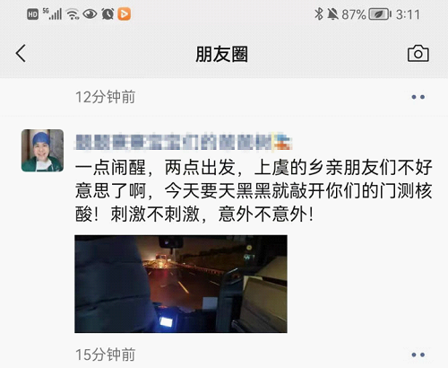This screenshot has width=448, height=368.
Task: Tap the 3:11 clock
Action: 408,14
